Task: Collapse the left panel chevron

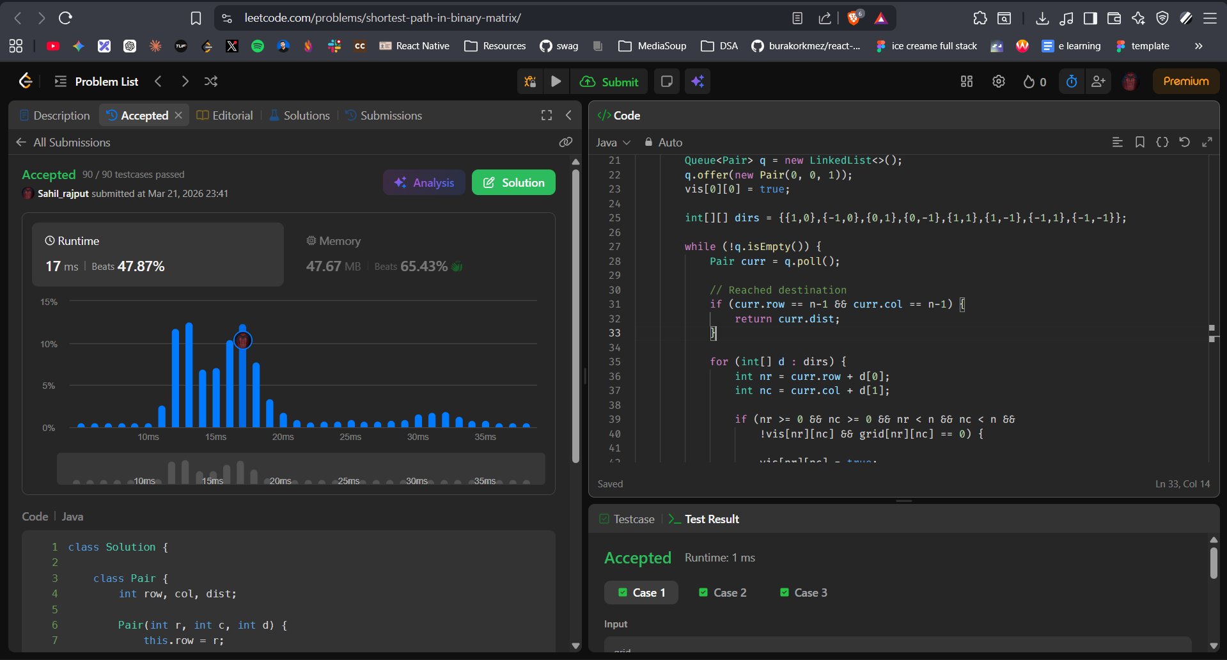Action: click(568, 115)
